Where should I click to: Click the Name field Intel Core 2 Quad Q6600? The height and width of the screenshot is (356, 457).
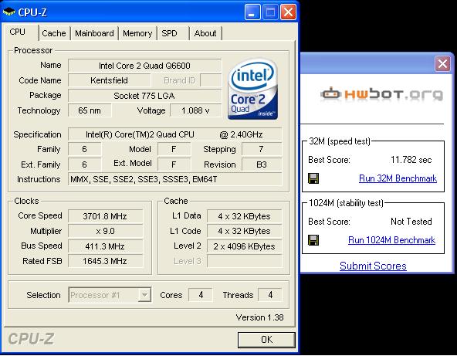(x=145, y=66)
